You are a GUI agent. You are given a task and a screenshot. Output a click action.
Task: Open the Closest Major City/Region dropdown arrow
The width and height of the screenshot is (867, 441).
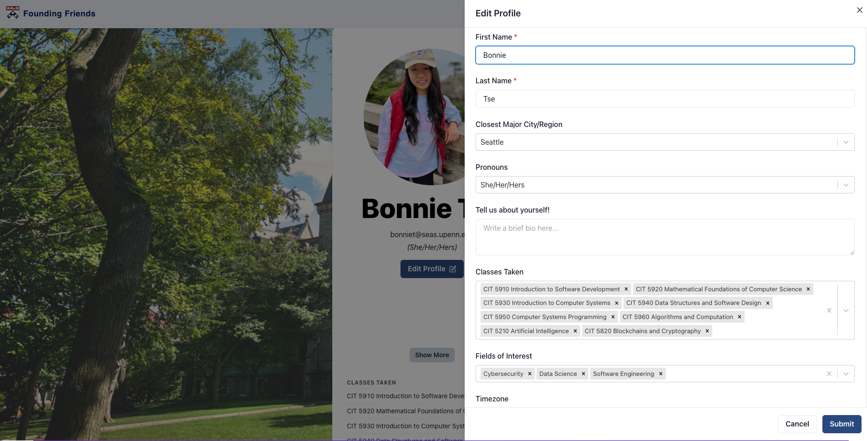click(x=846, y=142)
